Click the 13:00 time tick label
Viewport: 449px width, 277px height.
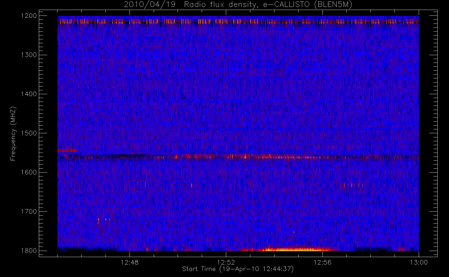(419, 262)
